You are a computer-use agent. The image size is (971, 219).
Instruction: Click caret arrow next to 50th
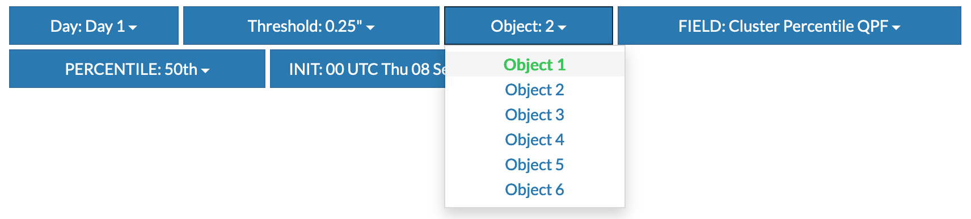[205, 70]
